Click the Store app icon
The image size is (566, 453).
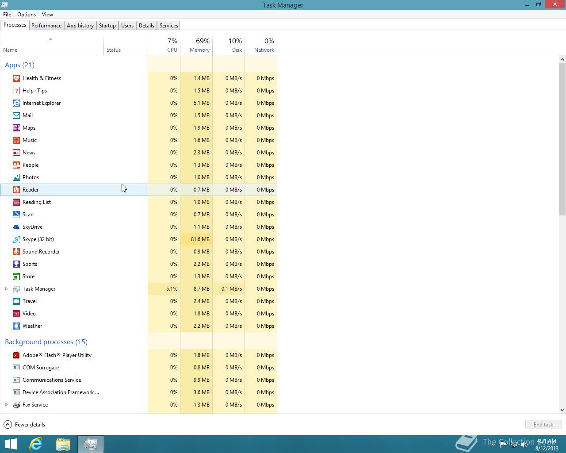click(x=16, y=276)
